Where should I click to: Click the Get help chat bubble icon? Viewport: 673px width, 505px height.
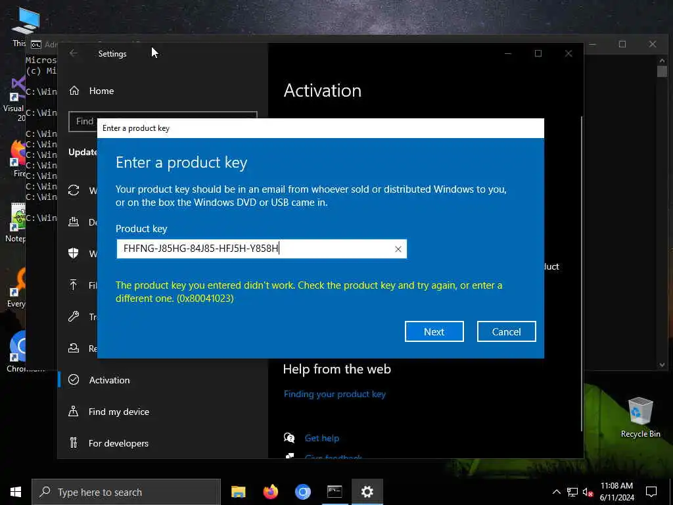click(289, 437)
